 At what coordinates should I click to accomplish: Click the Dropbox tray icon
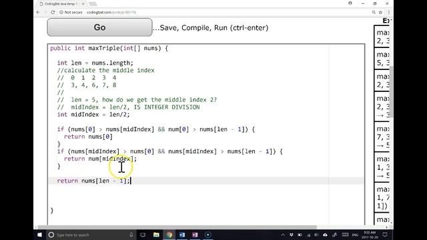pos(291,235)
